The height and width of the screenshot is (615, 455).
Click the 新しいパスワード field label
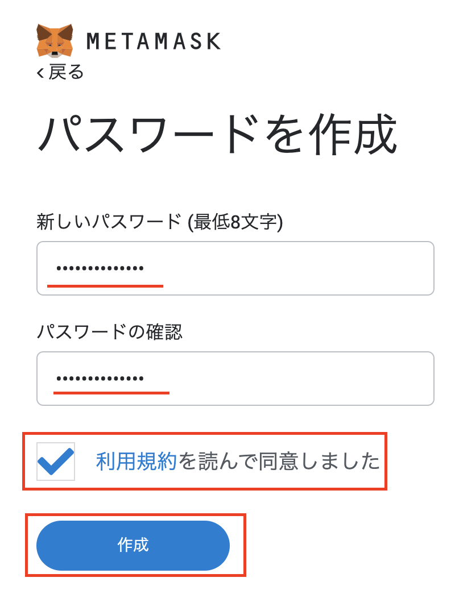coord(108,221)
